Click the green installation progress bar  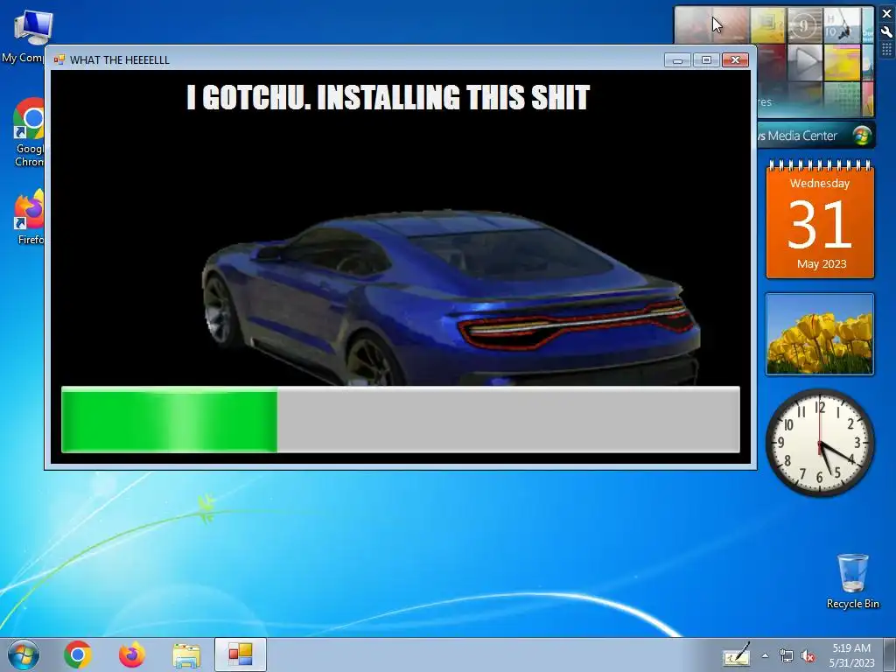[401, 420]
